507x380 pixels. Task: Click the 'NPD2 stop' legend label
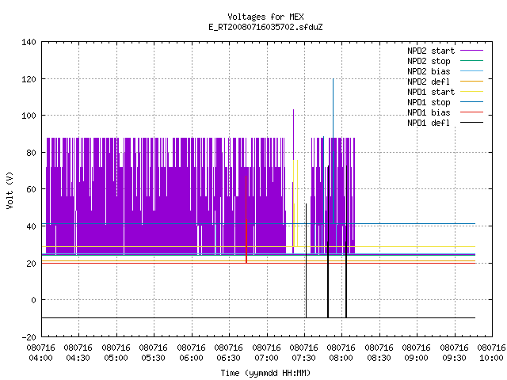[429, 61]
